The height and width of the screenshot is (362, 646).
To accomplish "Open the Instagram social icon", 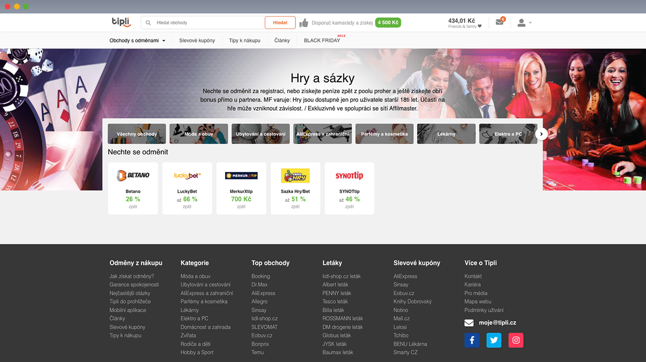I will click(x=516, y=340).
